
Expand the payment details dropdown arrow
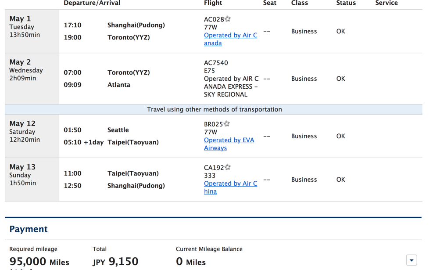pos(412,260)
